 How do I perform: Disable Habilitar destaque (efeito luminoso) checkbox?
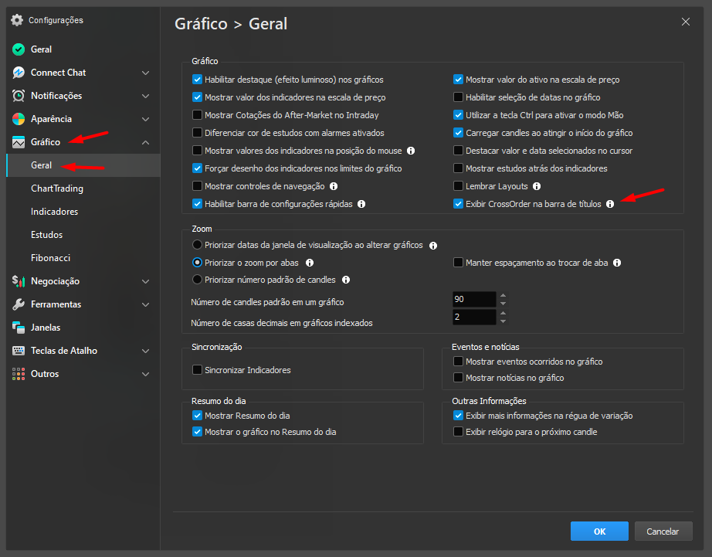(197, 80)
